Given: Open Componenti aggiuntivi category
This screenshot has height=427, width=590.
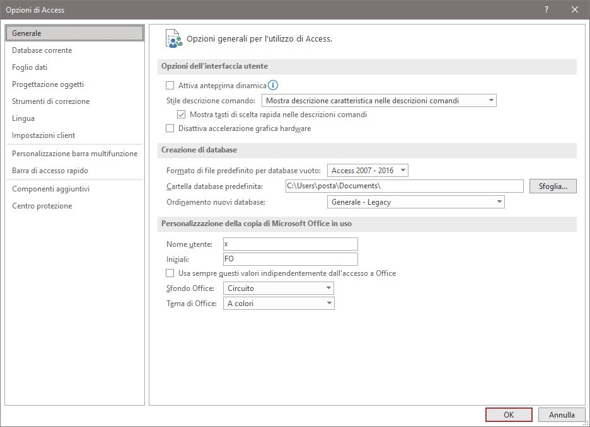Looking at the screenshot, I should pyautogui.click(x=74, y=189).
